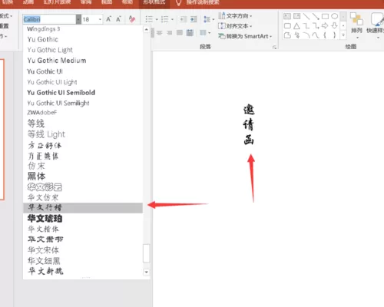This screenshot has width=384, height=307.
Task: Open the font name dropdown arrow
Action: pyautogui.click(x=78, y=19)
